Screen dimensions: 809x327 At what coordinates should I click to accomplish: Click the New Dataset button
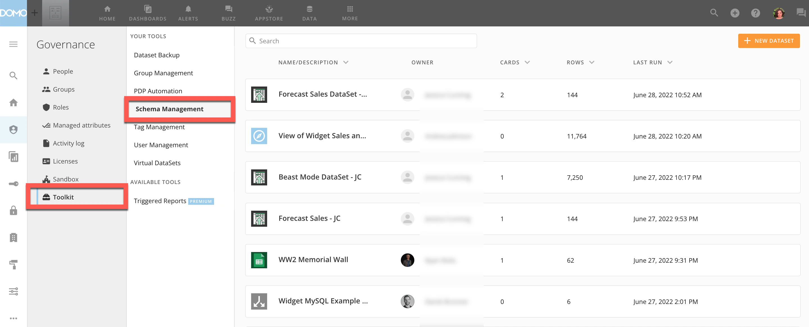[x=769, y=41]
